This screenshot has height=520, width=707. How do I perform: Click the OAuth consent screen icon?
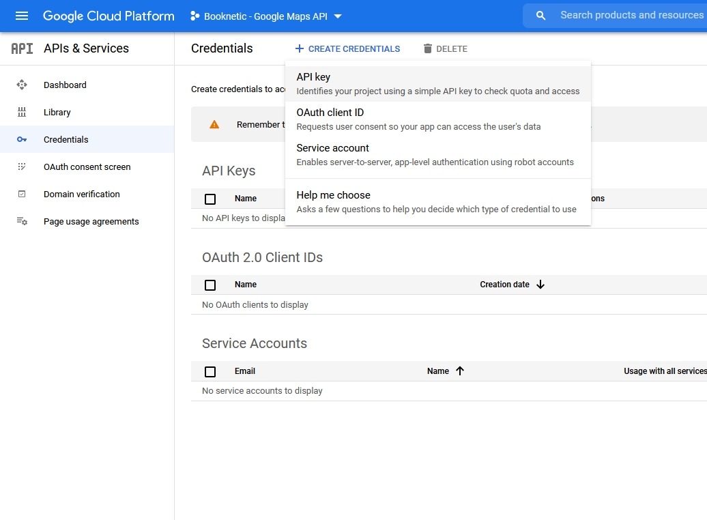click(x=22, y=167)
